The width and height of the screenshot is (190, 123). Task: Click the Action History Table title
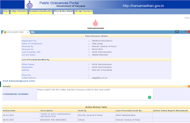point(96,107)
